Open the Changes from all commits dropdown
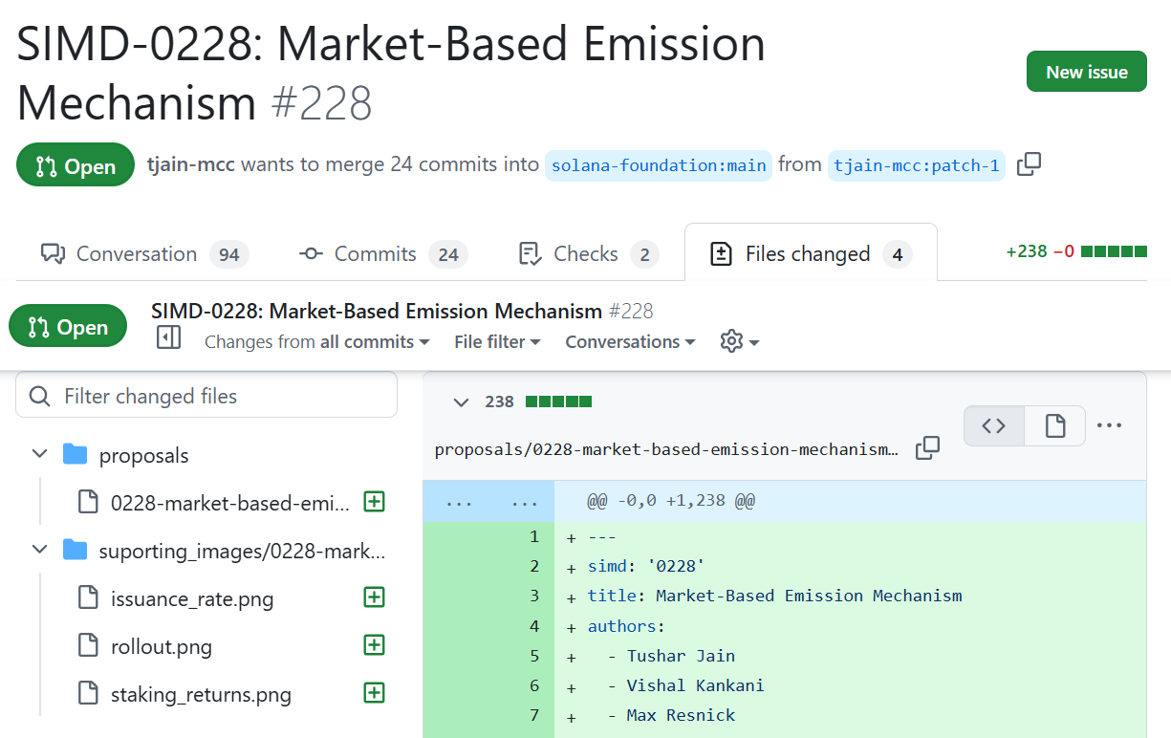The width and height of the screenshot is (1171, 738). pyautogui.click(x=316, y=341)
